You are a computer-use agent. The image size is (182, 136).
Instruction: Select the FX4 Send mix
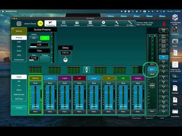[163, 51]
